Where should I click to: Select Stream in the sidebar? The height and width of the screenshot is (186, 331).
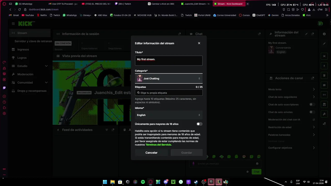coord(30,33)
